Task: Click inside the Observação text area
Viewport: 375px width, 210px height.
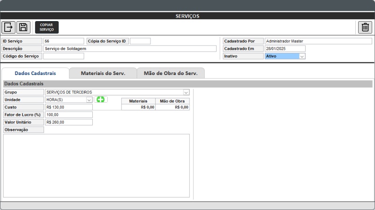Action: pos(96,165)
